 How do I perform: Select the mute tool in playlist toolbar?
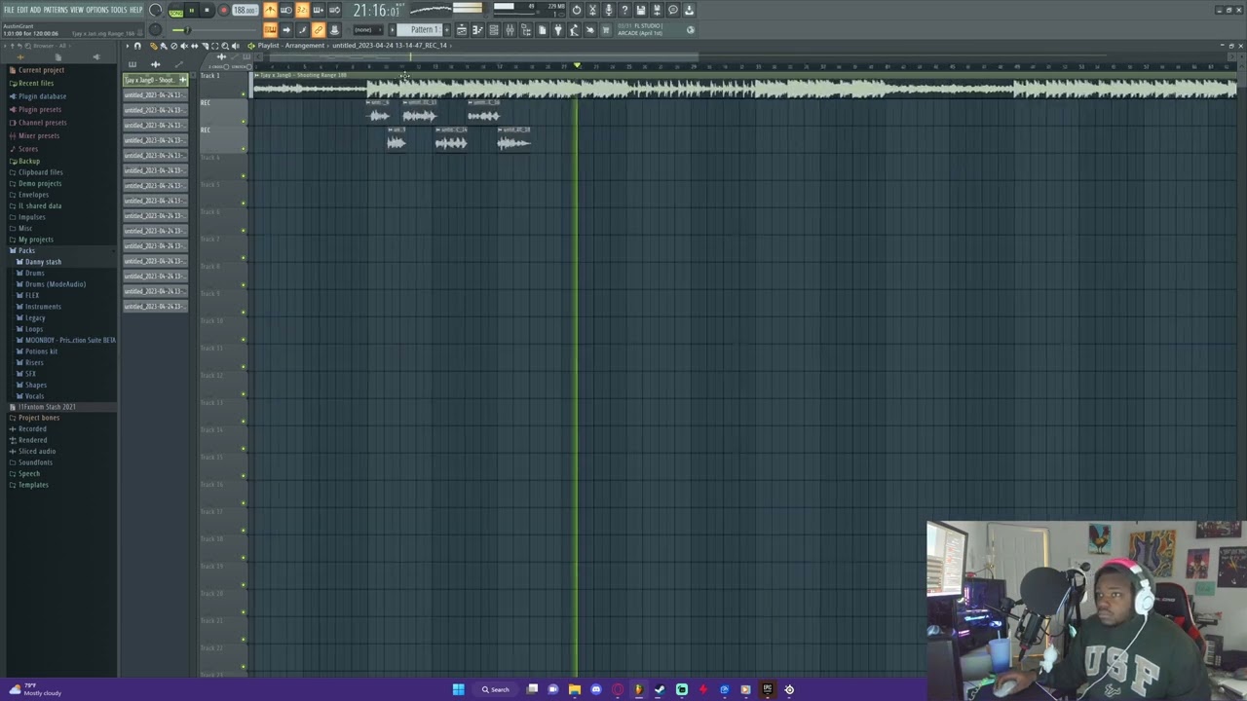click(x=184, y=46)
